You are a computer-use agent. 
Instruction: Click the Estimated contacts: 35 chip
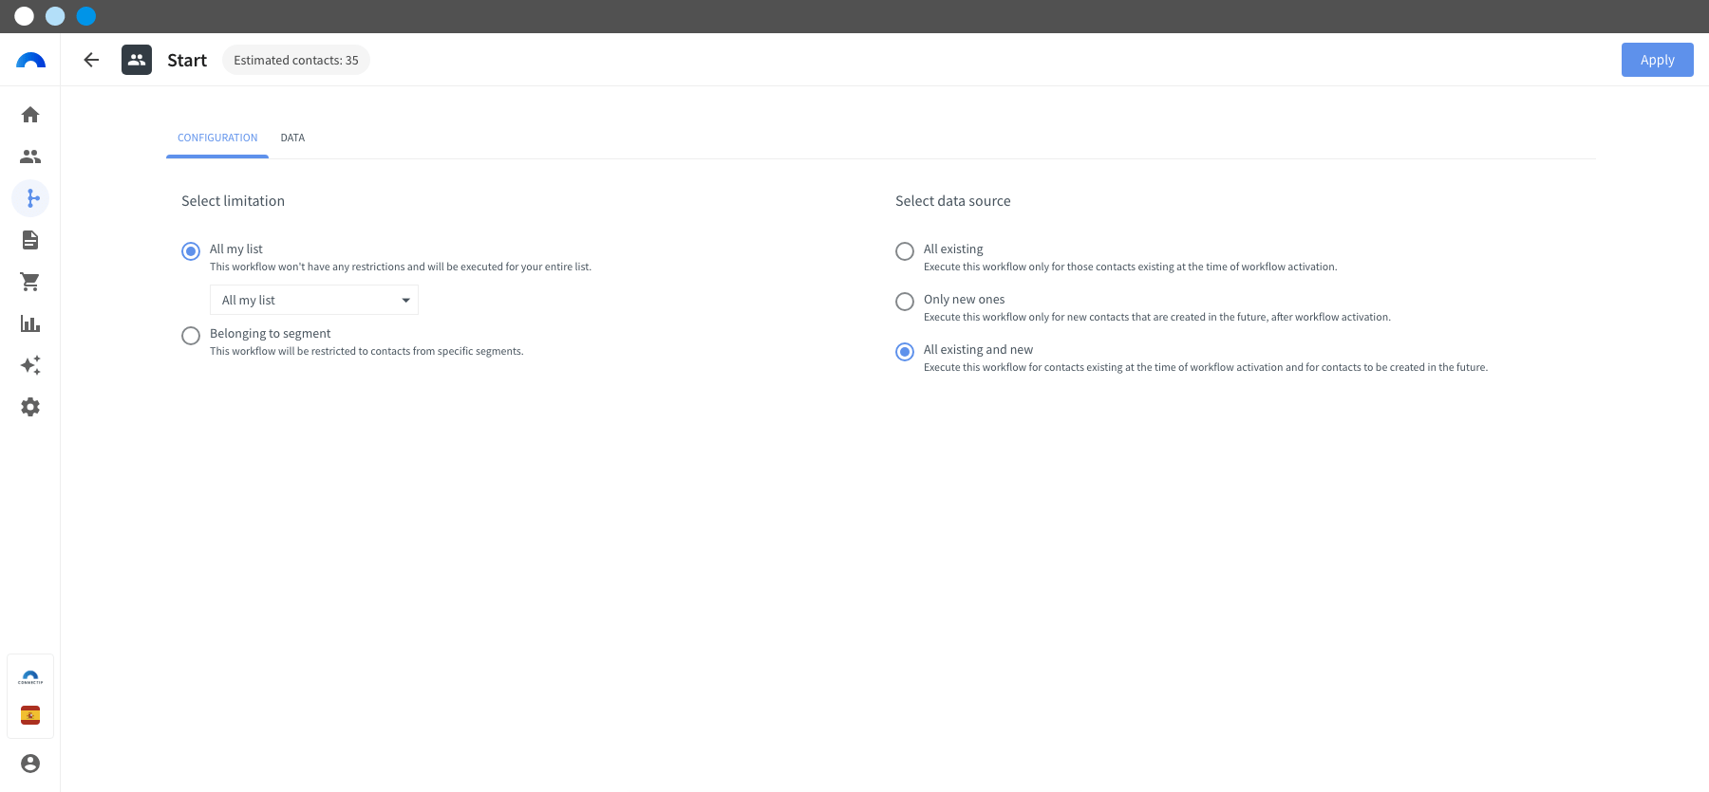coord(296,60)
